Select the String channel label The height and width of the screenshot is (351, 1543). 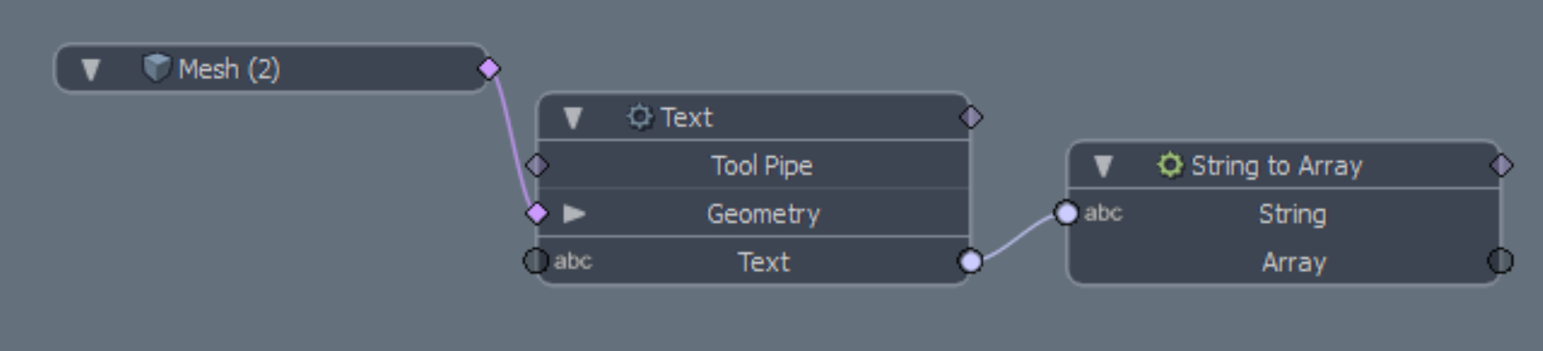click(x=1292, y=214)
